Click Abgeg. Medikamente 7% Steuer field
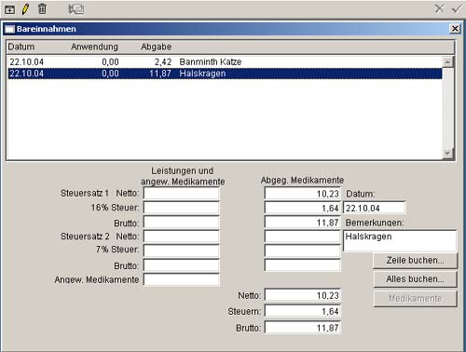The width and height of the screenshot is (466, 352). [x=303, y=250]
